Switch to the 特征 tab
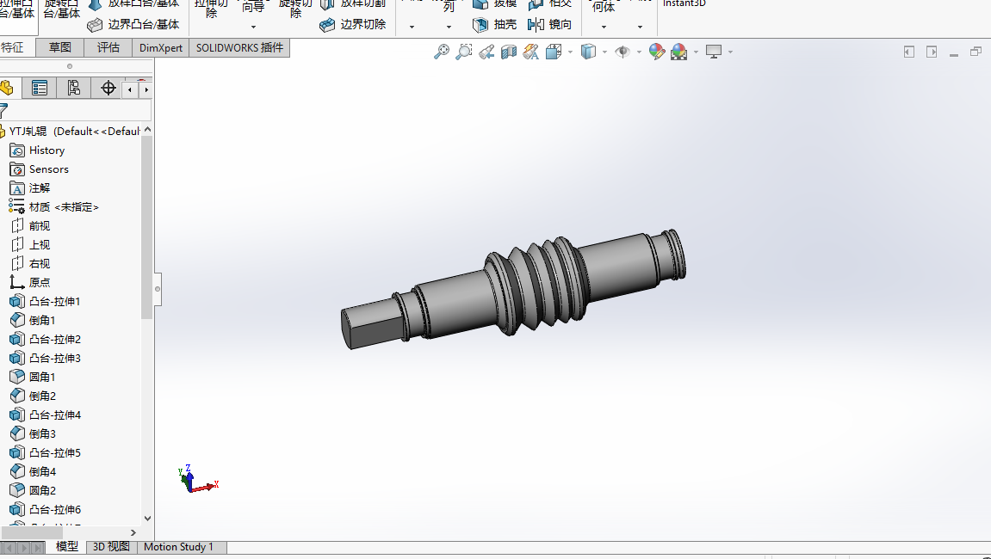Screen dimensions: 991x559 [13, 47]
